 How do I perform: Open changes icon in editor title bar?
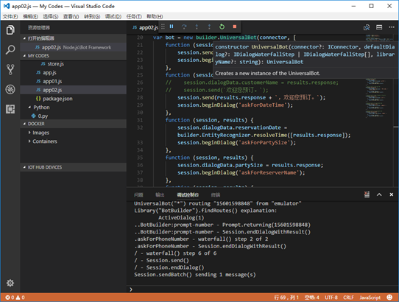(367, 27)
